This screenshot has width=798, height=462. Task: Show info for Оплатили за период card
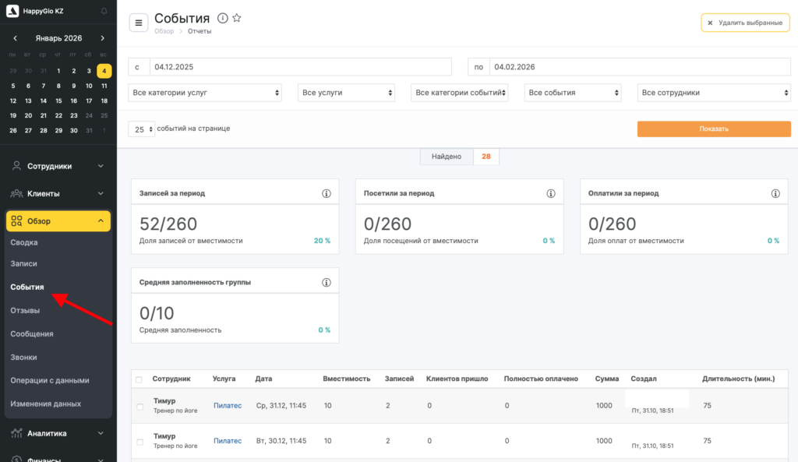click(x=775, y=193)
